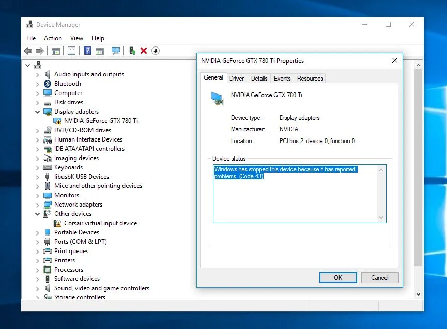
Task: Collapse the Other devices node
Action: click(37, 214)
